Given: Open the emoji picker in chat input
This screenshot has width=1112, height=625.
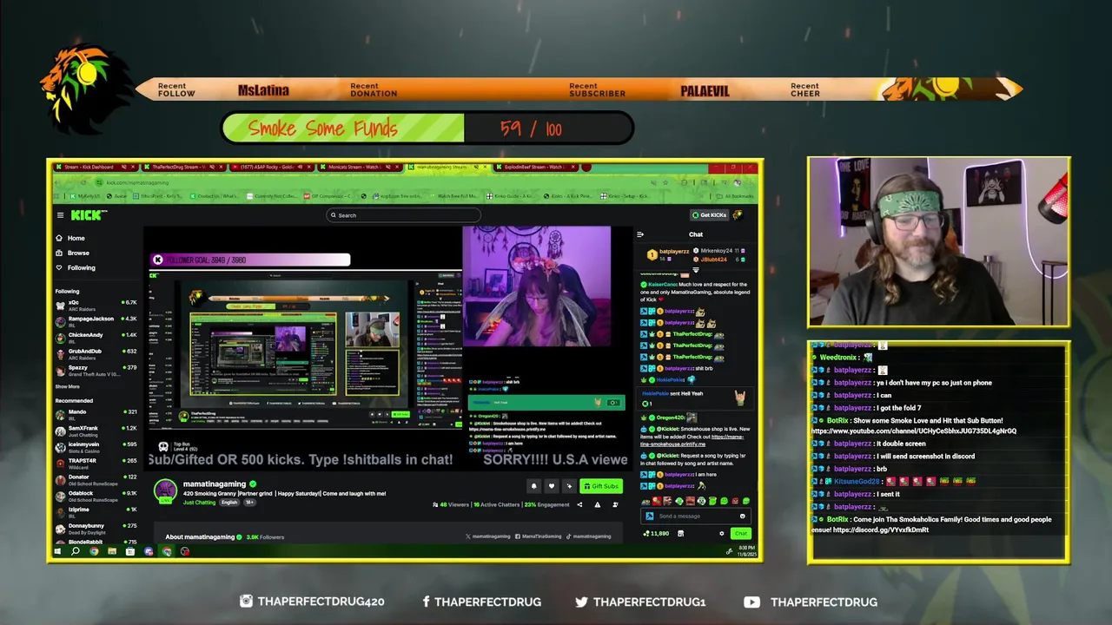Looking at the screenshot, I should (x=742, y=516).
